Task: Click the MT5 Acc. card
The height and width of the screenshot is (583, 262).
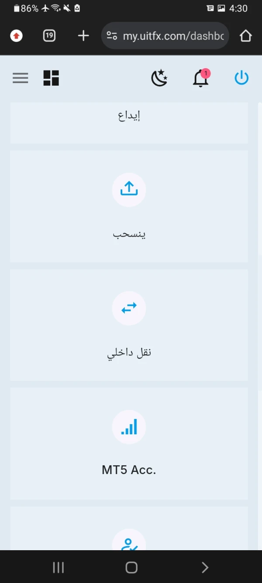Action: pyautogui.click(x=129, y=444)
